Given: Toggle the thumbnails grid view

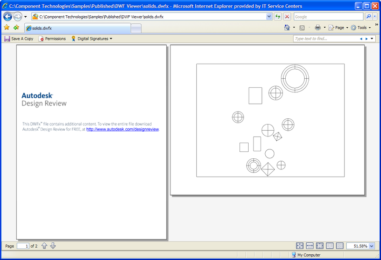Looking at the screenshot, I should point(340,246).
